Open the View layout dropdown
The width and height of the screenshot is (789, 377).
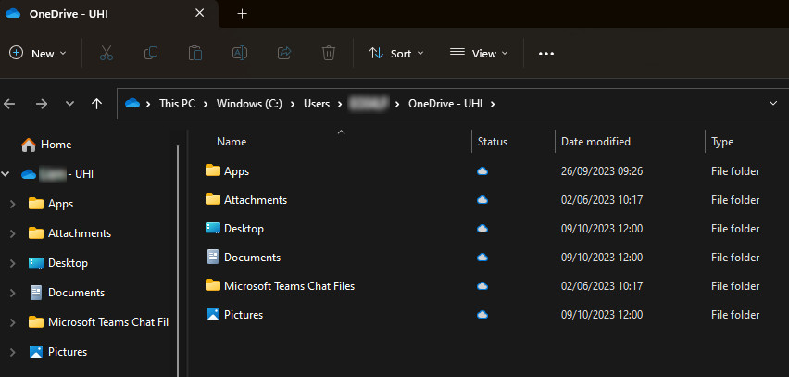pyautogui.click(x=478, y=54)
